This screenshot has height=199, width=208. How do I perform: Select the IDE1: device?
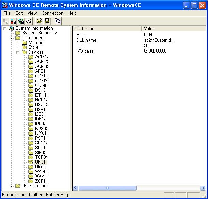(40, 119)
